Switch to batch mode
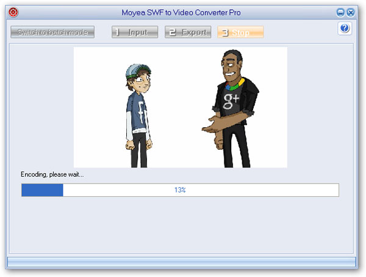This screenshot has height=277, width=366. 52,32
